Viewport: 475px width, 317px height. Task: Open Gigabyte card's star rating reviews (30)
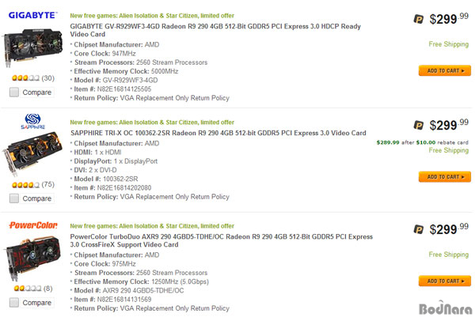(x=32, y=78)
